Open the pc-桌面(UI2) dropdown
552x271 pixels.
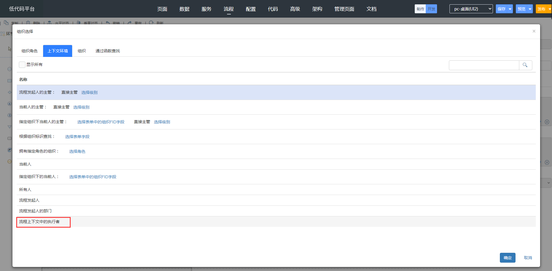coord(471,9)
